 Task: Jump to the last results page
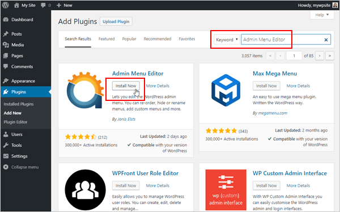[x=330, y=56]
